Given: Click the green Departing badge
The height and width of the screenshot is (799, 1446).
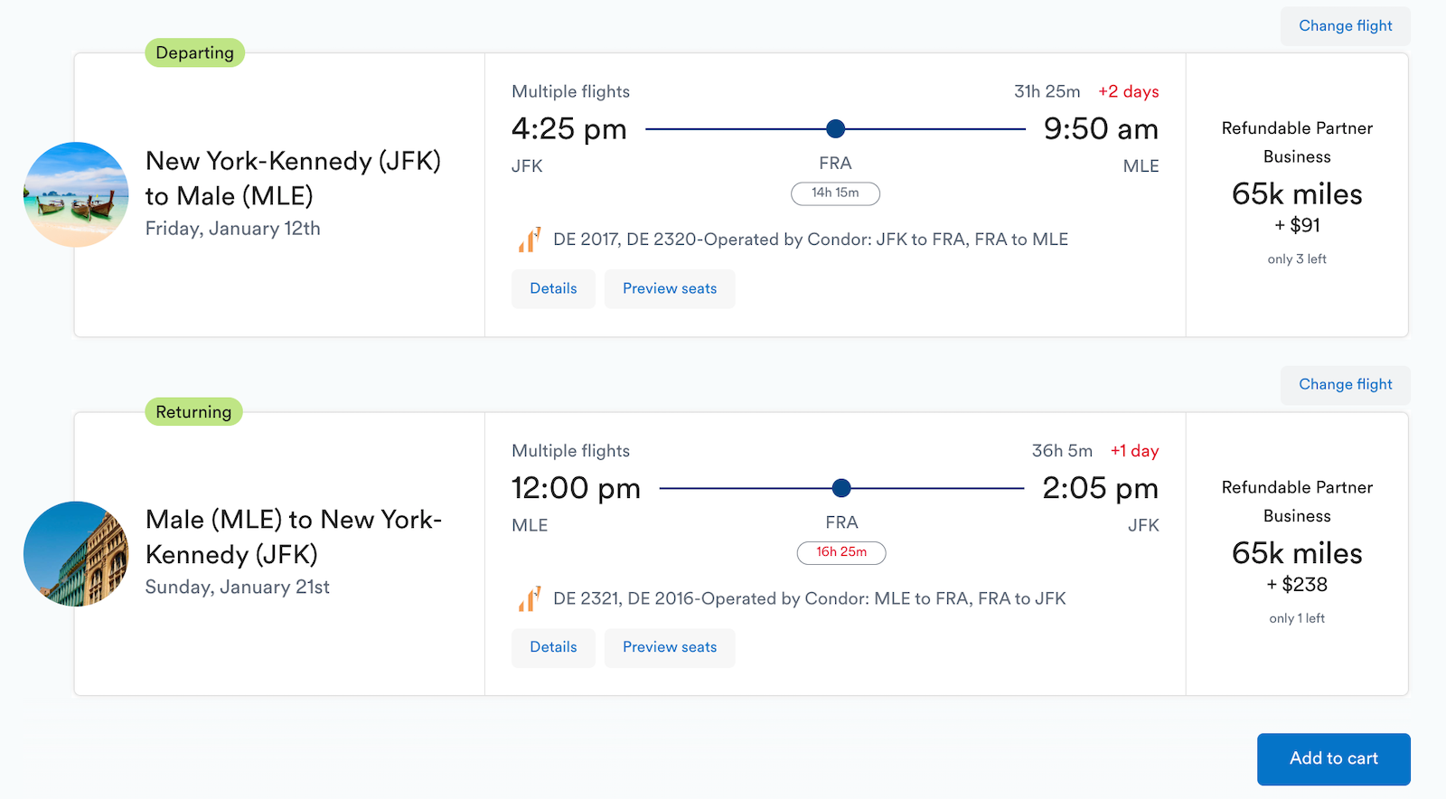Looking at the screenshot, I should pos(194,52).
